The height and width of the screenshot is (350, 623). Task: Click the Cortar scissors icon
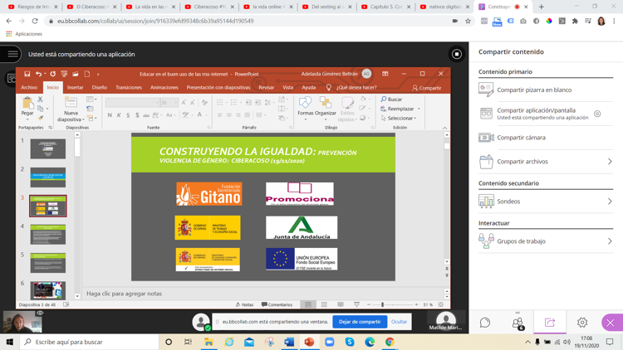click(40, 100)
